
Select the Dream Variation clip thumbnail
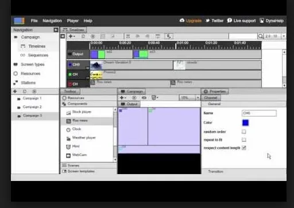pos(96,65)
